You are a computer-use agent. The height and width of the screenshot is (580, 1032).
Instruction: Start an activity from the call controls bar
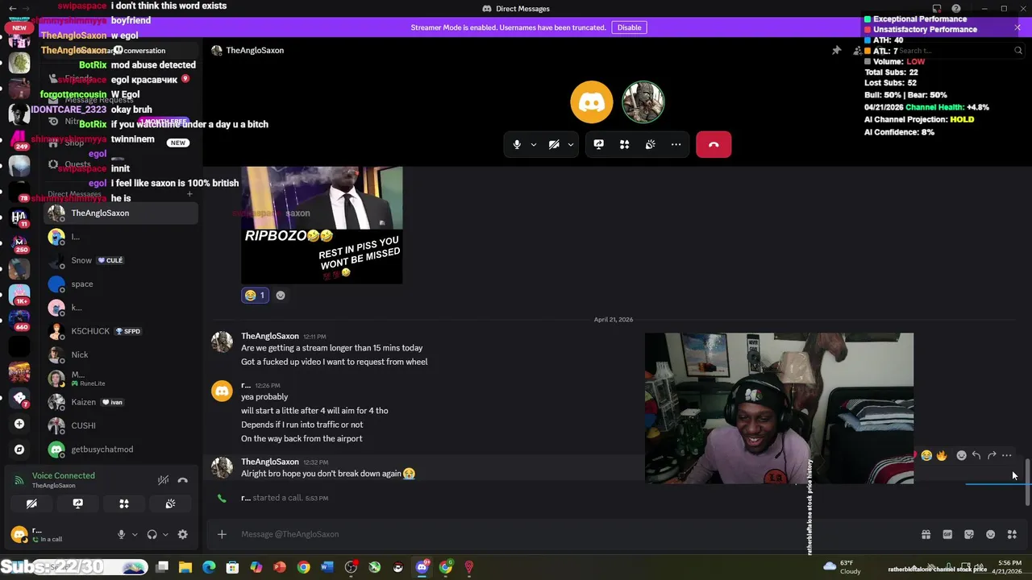624,144
